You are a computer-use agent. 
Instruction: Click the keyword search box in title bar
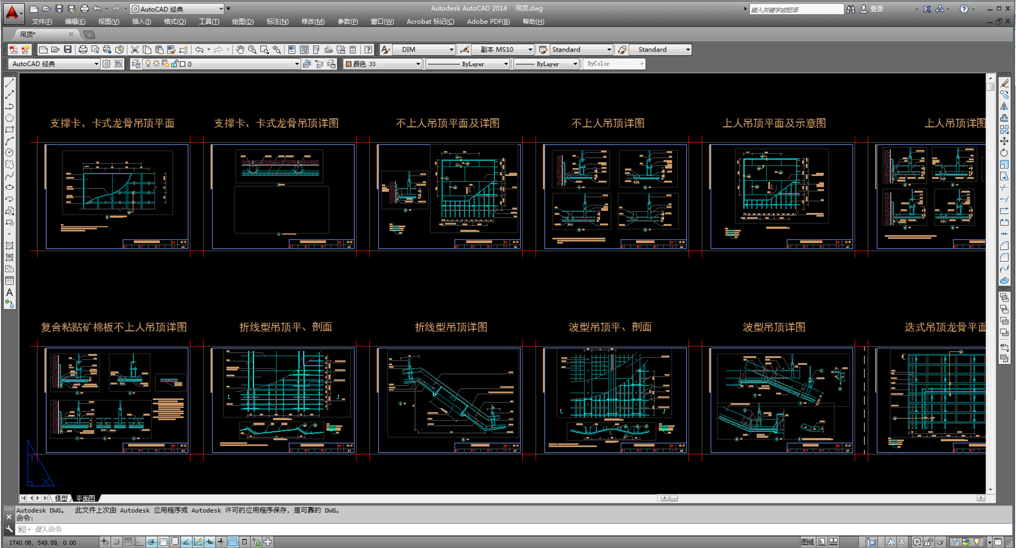[x=796, y=9]
